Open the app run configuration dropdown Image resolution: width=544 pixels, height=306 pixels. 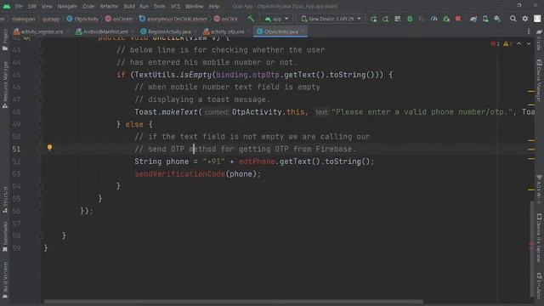[276, 19]
